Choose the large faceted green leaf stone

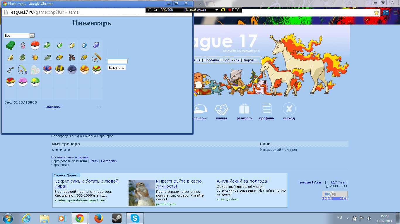tap(47, 45)
